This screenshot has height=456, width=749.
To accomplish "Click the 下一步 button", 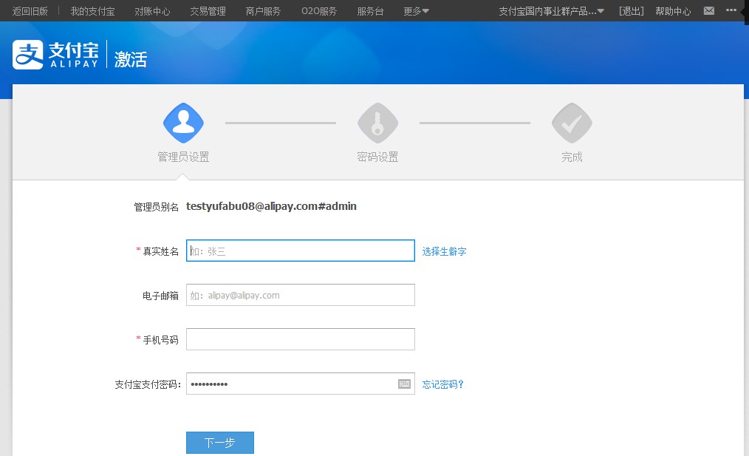I will click(219, 443).
